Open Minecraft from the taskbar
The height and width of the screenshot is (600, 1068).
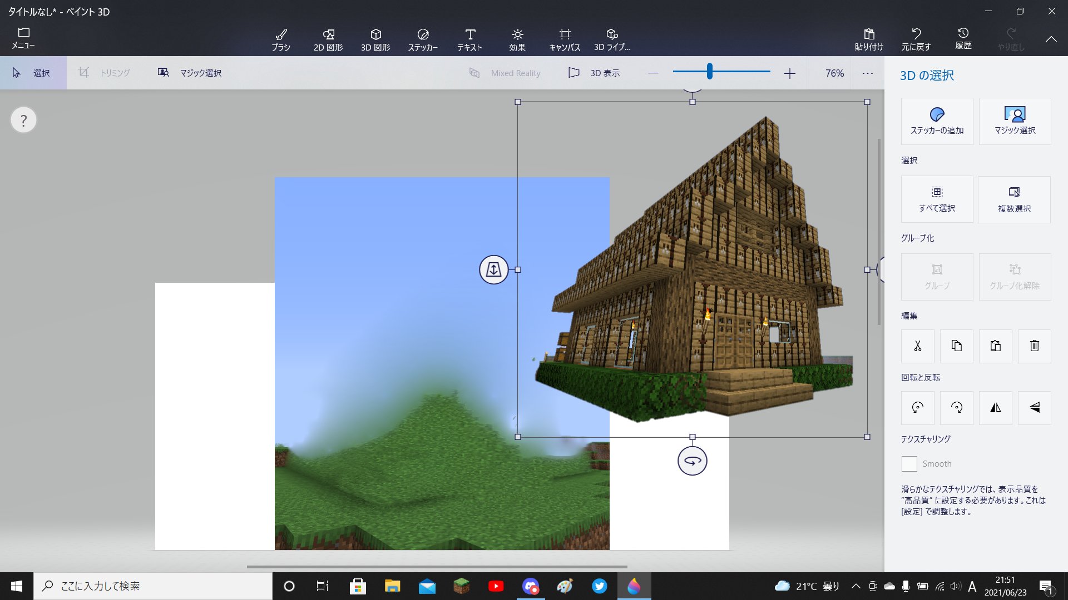click(x=461, y=586)
